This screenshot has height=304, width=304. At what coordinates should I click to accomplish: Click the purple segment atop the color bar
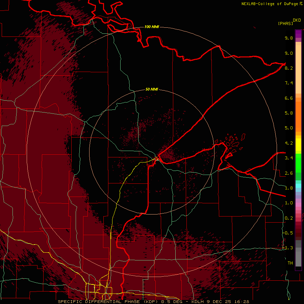298,34
